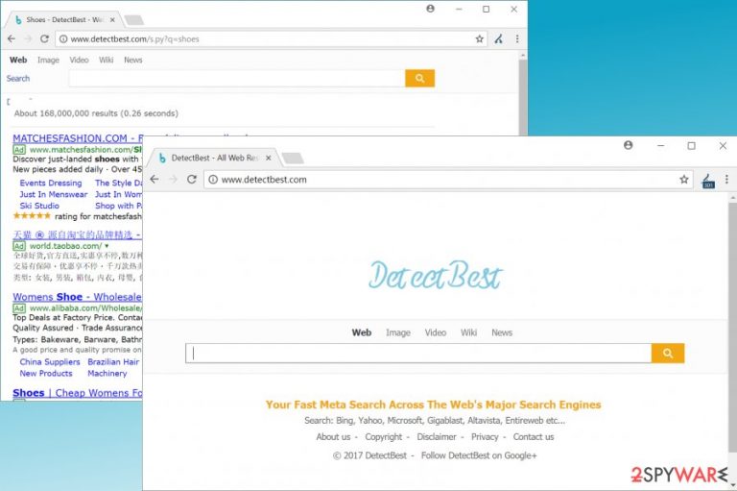
Task: Open a new tab in the front window
Action: click(x=293, y=159)
